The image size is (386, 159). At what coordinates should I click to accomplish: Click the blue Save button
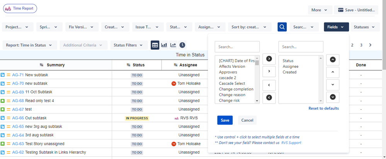pyautogui.click(x=225, y=120)
